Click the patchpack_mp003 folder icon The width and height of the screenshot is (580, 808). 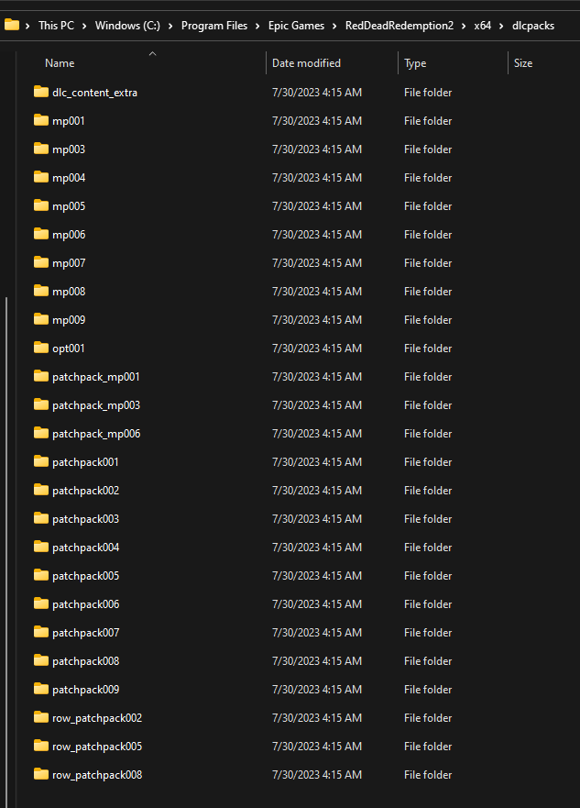tap(41, 404)
